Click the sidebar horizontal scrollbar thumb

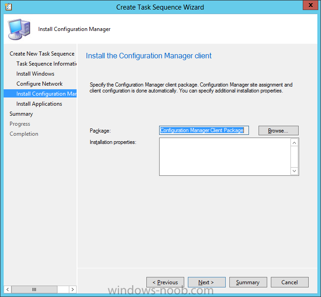34,289
